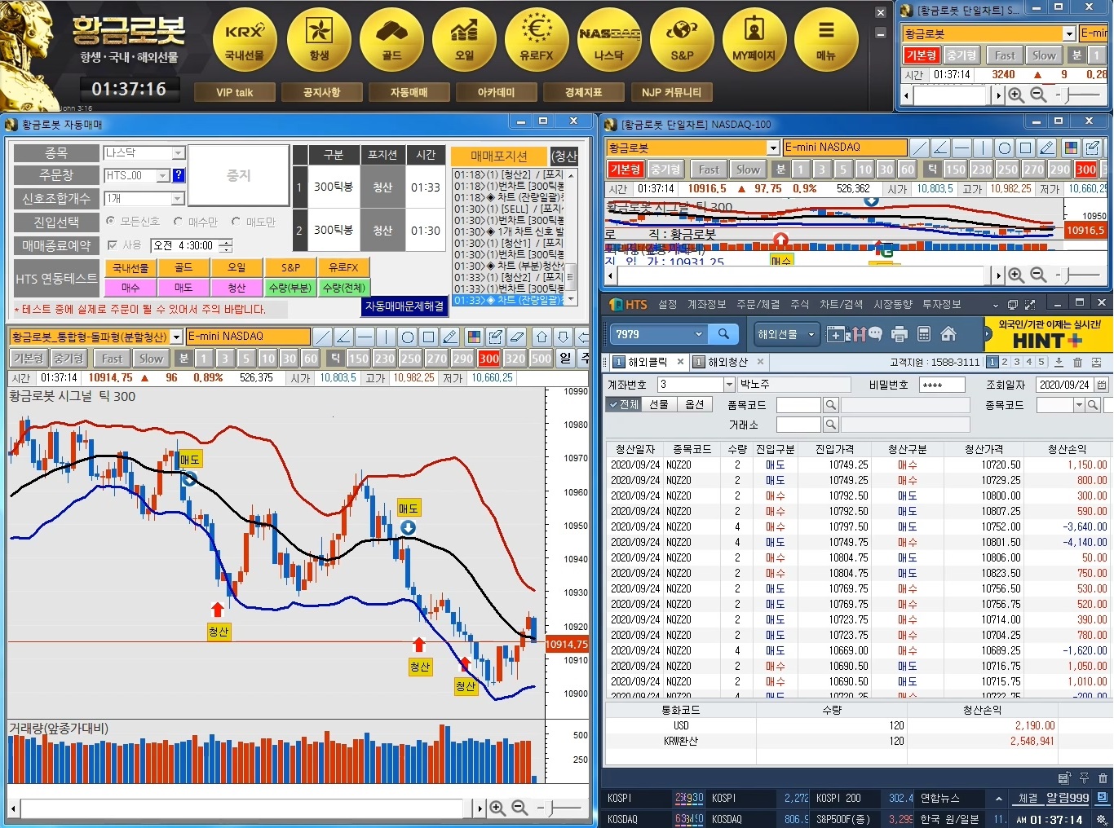
Task: Open the 해외선물 dropdown in HTS toolbar
Action: (786, 334)
